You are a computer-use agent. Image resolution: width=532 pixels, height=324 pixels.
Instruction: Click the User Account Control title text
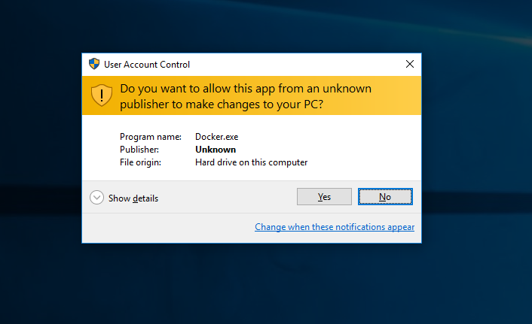coord(147,65)
